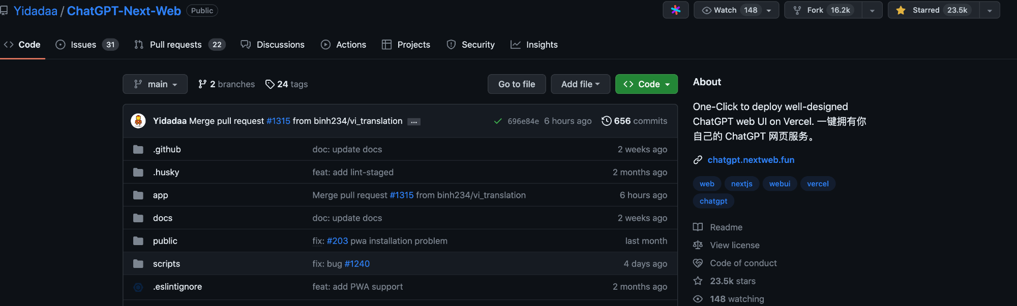Expand the ellipsis commit message details
1017x306 pixels.
[414, 121]
